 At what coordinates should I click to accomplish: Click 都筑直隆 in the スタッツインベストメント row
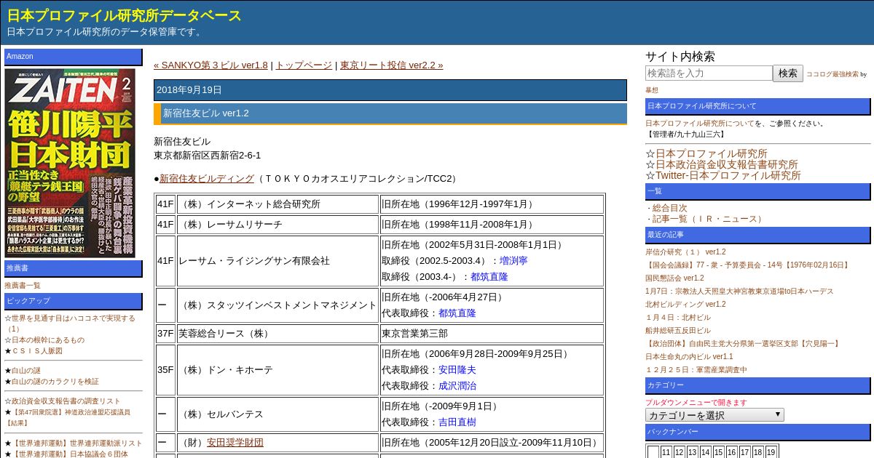pos(457,313)
